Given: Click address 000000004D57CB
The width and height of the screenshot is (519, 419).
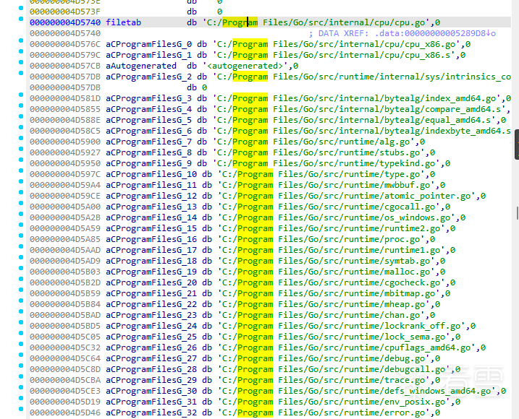Looking at the screenshot, I should click(65, 66).
